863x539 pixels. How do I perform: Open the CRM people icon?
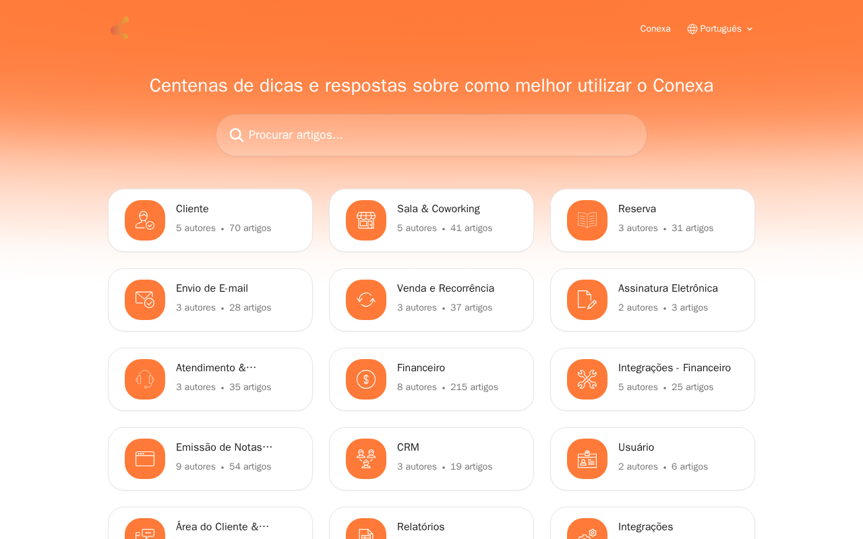(366, 459)
